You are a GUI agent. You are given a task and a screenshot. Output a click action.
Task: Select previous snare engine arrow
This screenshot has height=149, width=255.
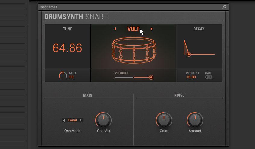(115, 29)
